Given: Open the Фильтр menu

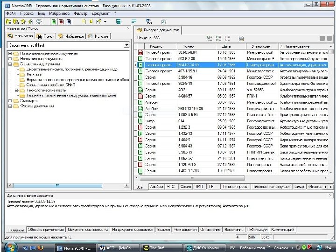Looking at the screenshot, I should 81,14.
